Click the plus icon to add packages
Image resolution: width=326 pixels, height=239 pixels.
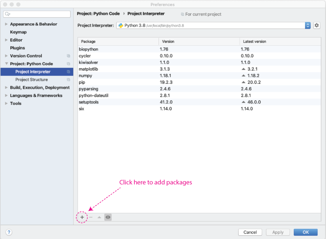(82, 217)
